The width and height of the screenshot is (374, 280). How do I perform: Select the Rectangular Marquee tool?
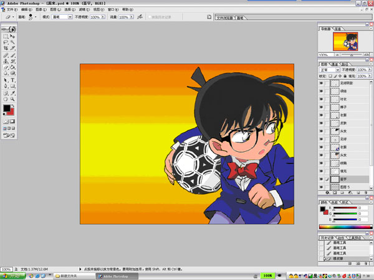pyautogui.click(x=6, y=37)
